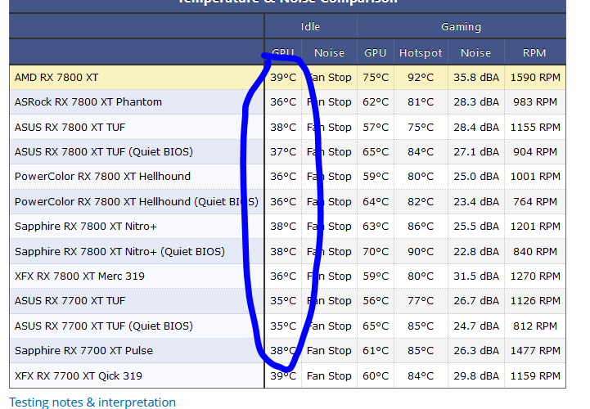Screen dimensions: 590x409
Task: Click the 25.0 dBA noise value
Action: (x=476, y=177)
